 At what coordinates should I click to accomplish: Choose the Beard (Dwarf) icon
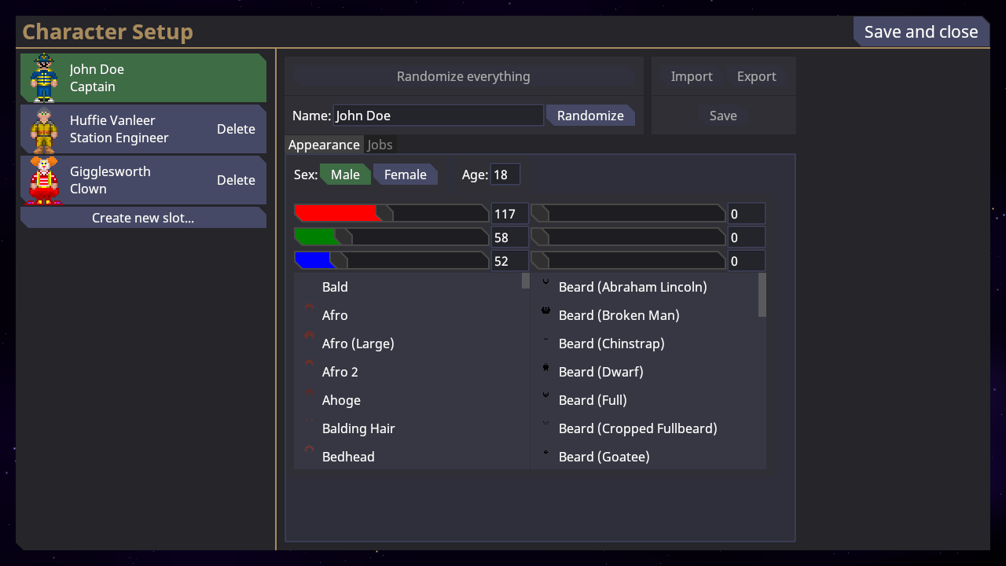[x=545, y=368]
